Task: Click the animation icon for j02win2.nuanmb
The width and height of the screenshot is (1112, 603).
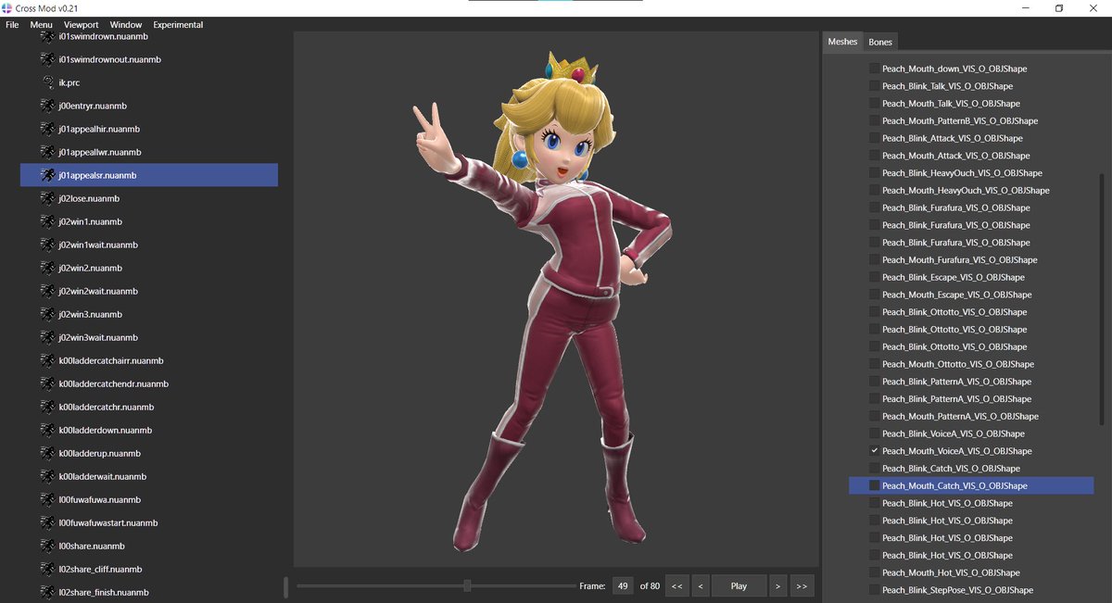Action: (47, 268)
